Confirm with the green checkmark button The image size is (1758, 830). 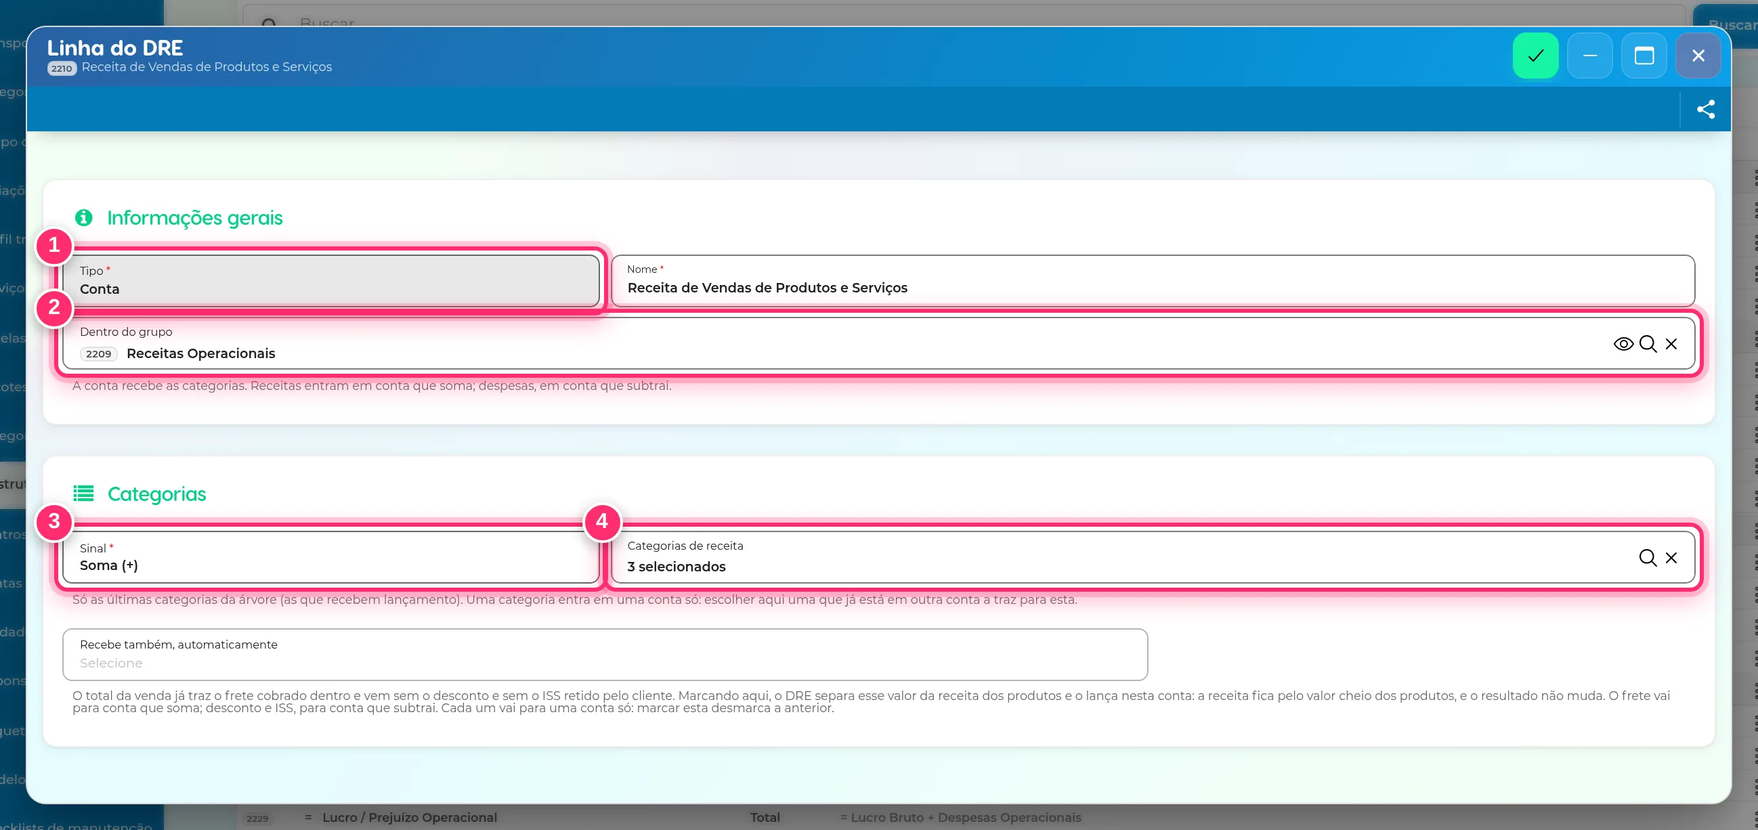(x=1535, y=56)
